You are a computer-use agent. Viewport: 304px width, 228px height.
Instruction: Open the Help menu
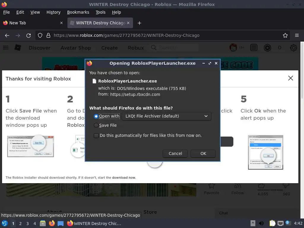coord(116,12)
